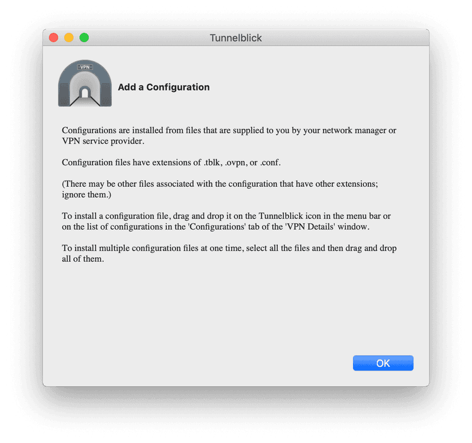Click the 'VPN service provider.' text line
The width and height of the screenshot is (472, 443).
tap(103, 141)
